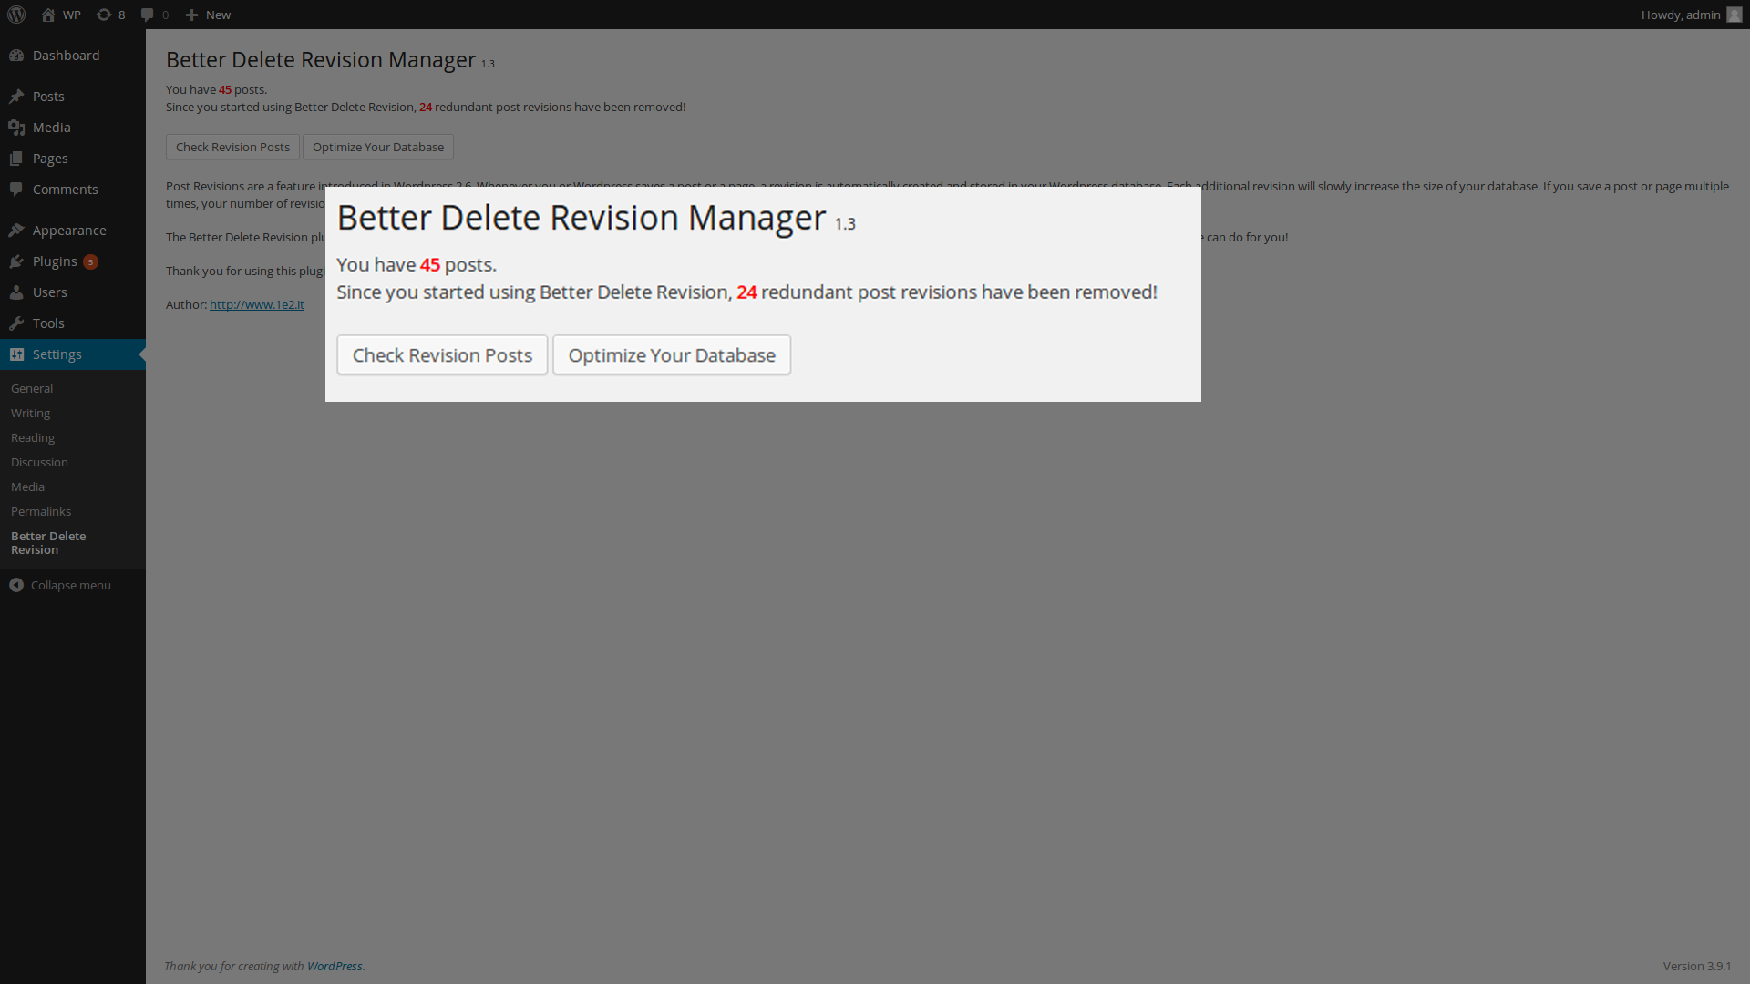Click the Appearance paintbrush icon

[16, 231]
